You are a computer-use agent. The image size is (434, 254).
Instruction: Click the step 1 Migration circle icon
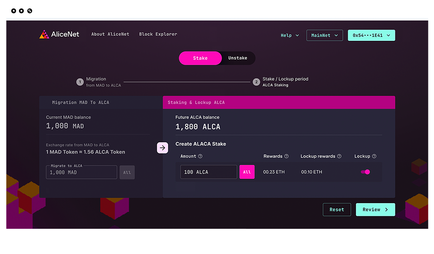[x=80, y=82]
